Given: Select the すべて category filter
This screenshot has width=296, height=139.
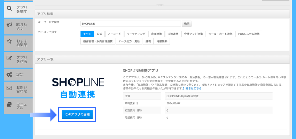Looking at the screenshot, I should (87, 34).
